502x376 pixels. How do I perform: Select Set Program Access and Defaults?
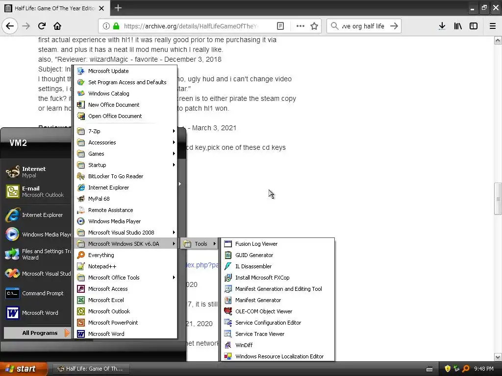(x=125, y=82)
